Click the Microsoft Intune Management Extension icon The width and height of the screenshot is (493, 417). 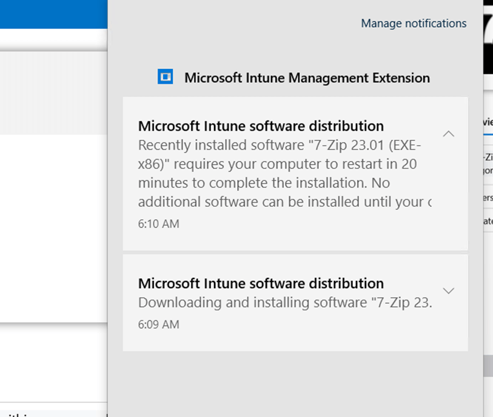[165, 76]
